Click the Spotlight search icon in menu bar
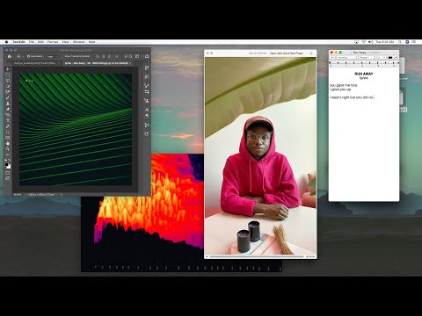Viewport: 422px width, 316px height. tap(400, 42)
